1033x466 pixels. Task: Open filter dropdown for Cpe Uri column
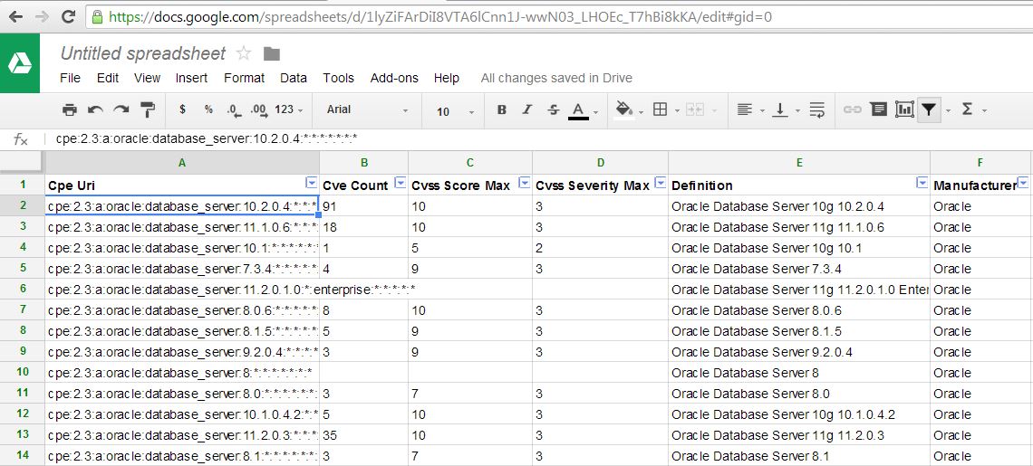coord(311,182)
